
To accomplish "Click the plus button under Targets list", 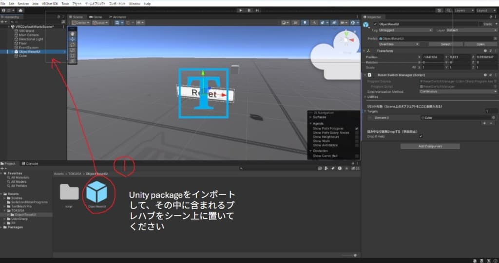I will pyautogui.click(x=484, y=123).
